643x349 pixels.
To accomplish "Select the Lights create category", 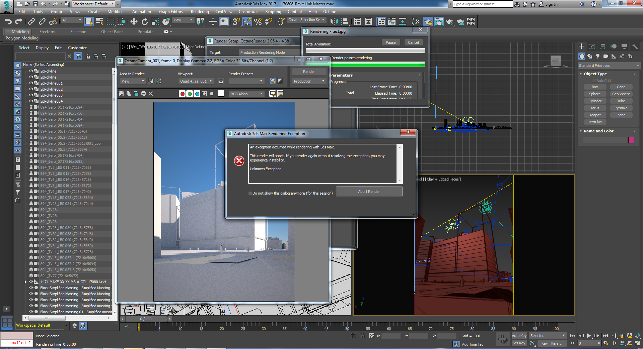I will tap(598, 56).
